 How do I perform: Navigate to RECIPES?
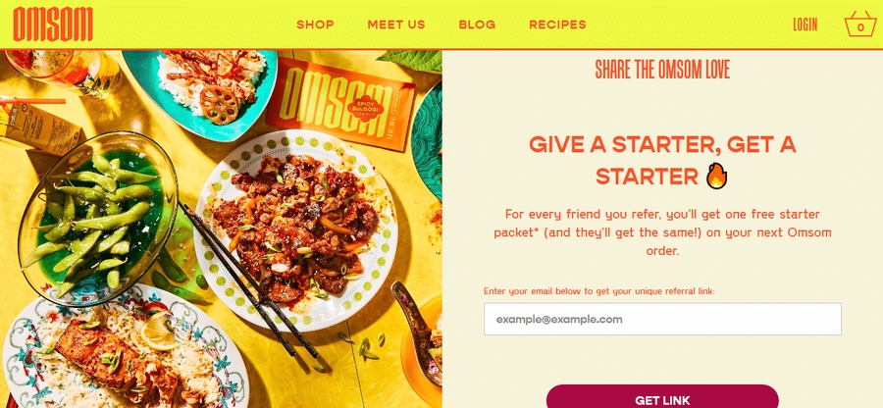[557, 25]
